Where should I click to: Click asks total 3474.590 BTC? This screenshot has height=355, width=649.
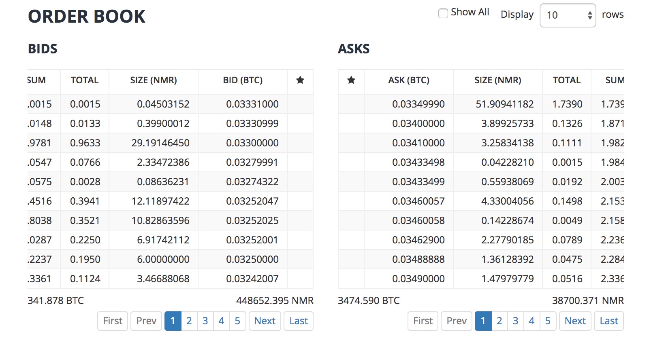pyautogui.click(x=369, y=301)
